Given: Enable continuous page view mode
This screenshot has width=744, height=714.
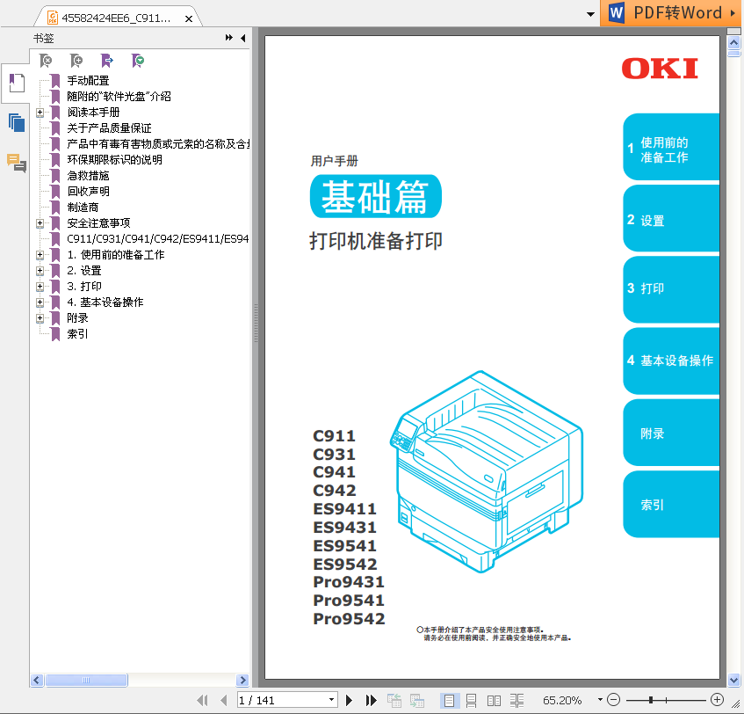Looking at the screenshot, I should click(471, 700).
